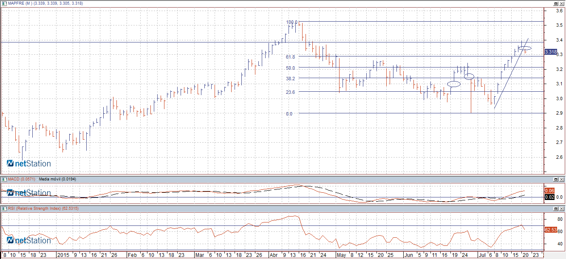Click the 3.6 price axis label

560,11
